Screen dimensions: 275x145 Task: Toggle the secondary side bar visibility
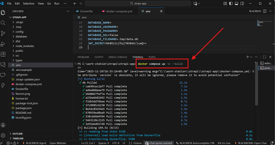click(x=242, y=3)
